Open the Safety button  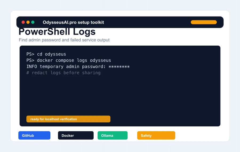click(x=156, y=135)
